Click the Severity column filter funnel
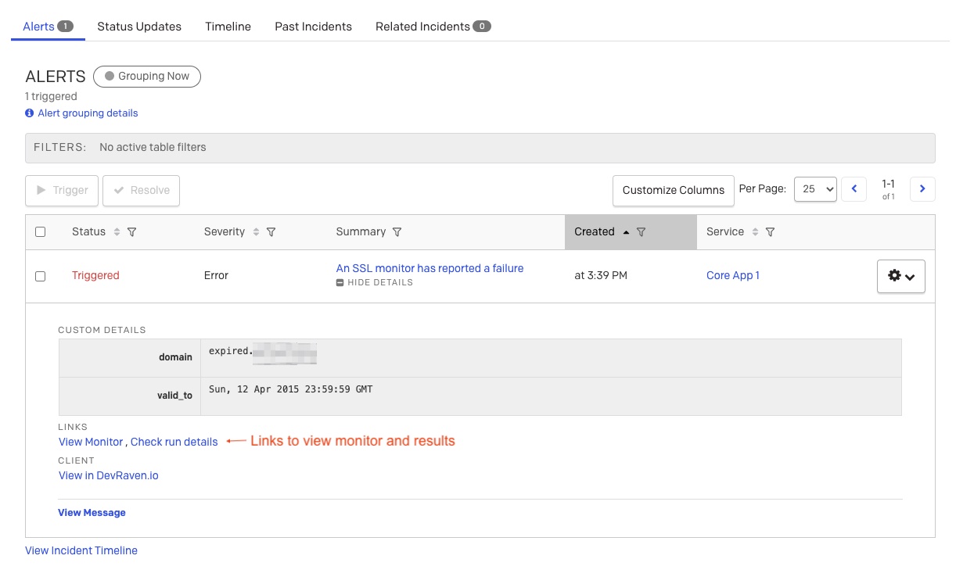The height and width of the screenshot is (584, 956). [x=271, y=231]
